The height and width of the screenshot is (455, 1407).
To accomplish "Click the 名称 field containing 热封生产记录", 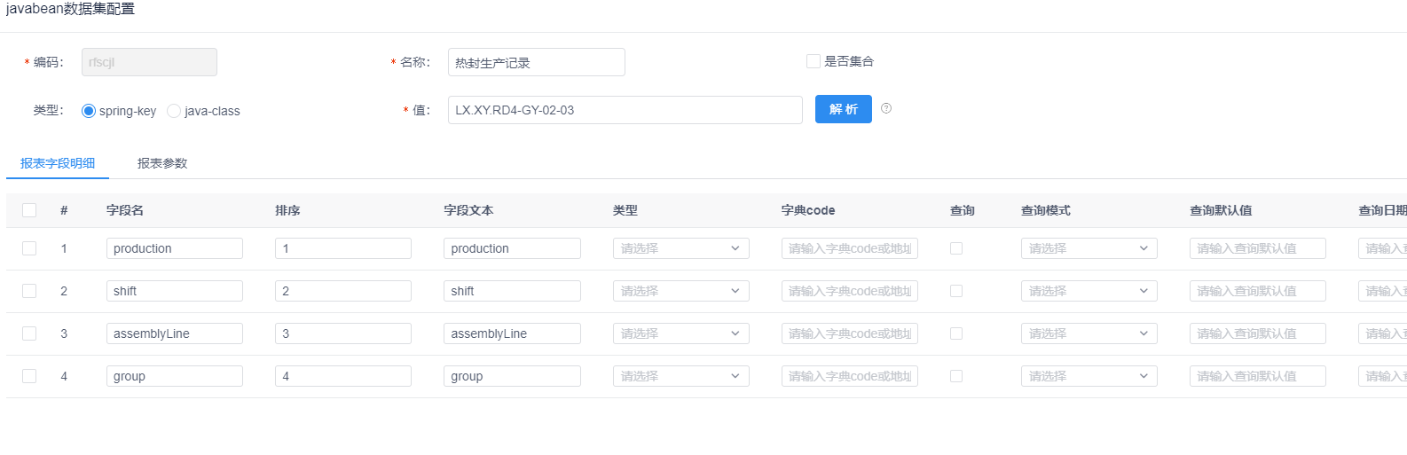I will coord(537,62).
